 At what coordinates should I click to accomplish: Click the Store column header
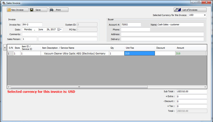[17, 48]
